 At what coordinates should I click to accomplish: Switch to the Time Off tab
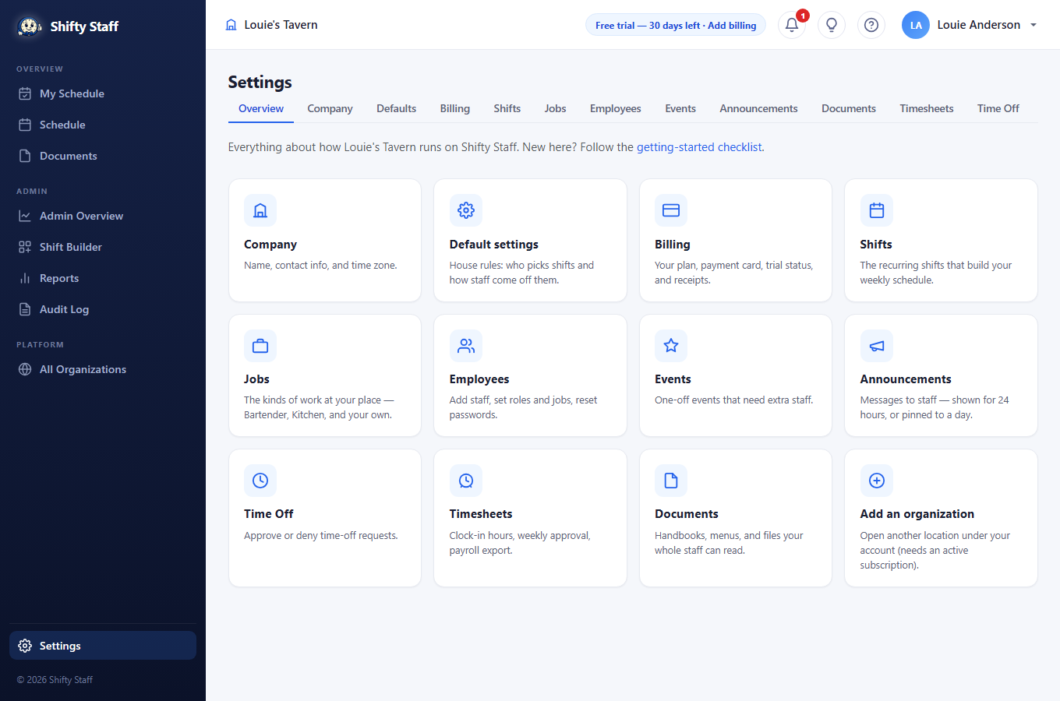point(998,108)
